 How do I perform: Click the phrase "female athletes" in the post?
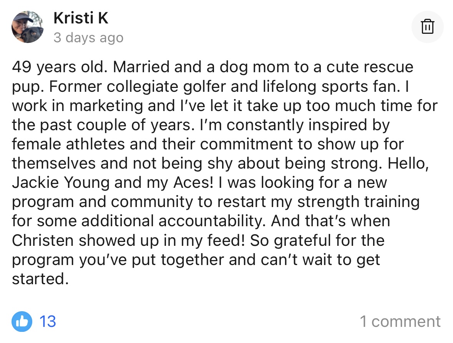click(68, 144)
